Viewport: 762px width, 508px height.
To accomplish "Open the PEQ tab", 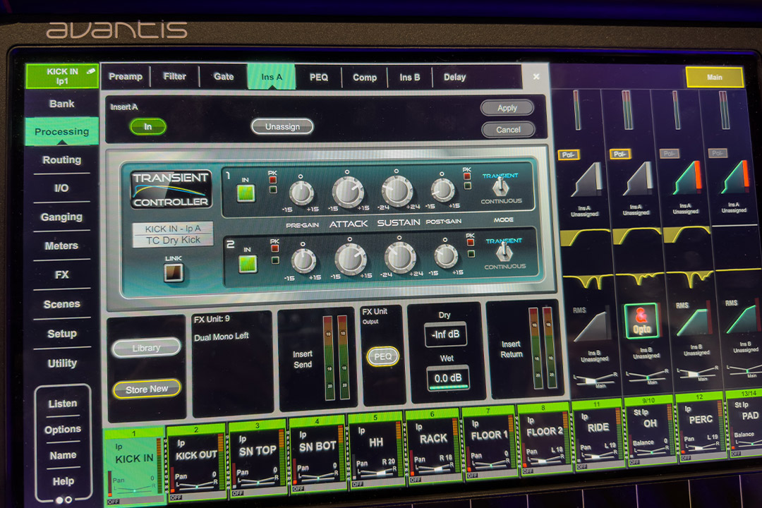I will coord(318,78).
